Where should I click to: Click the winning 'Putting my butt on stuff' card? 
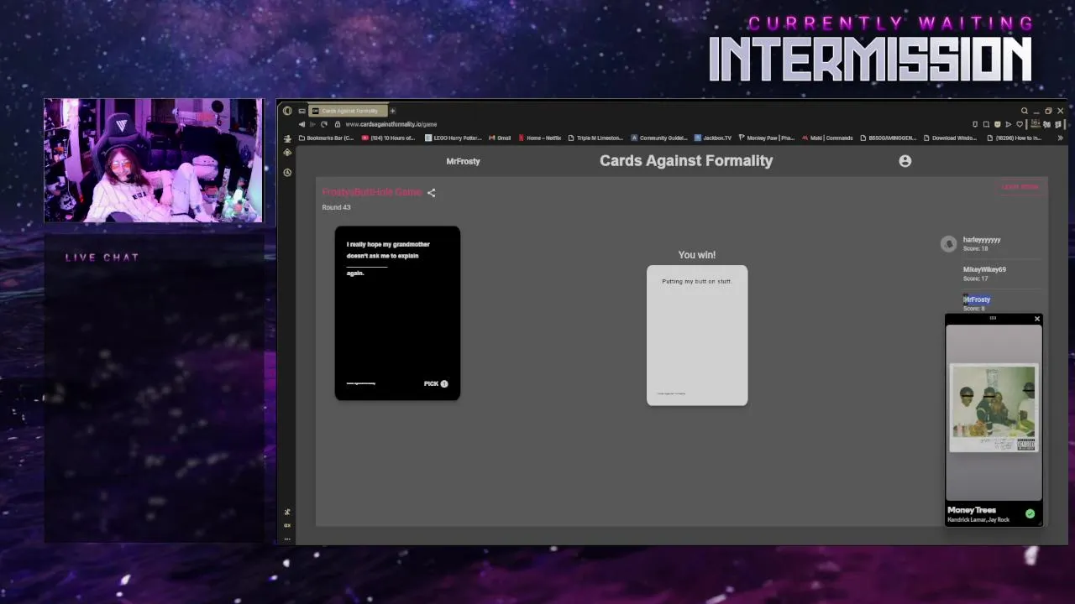coord(697,336)
